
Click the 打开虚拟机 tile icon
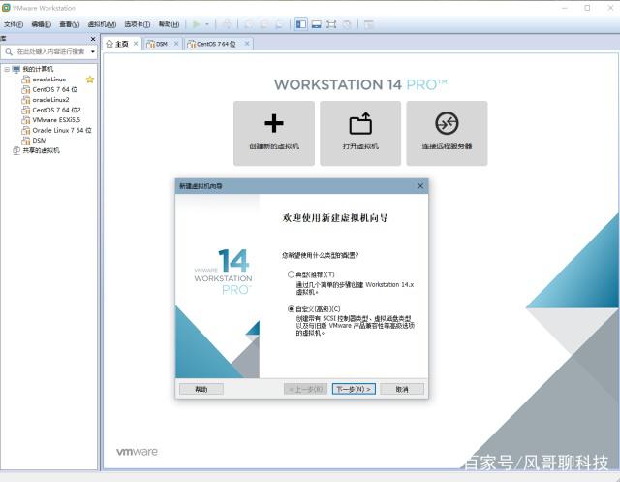click(359, 124)
